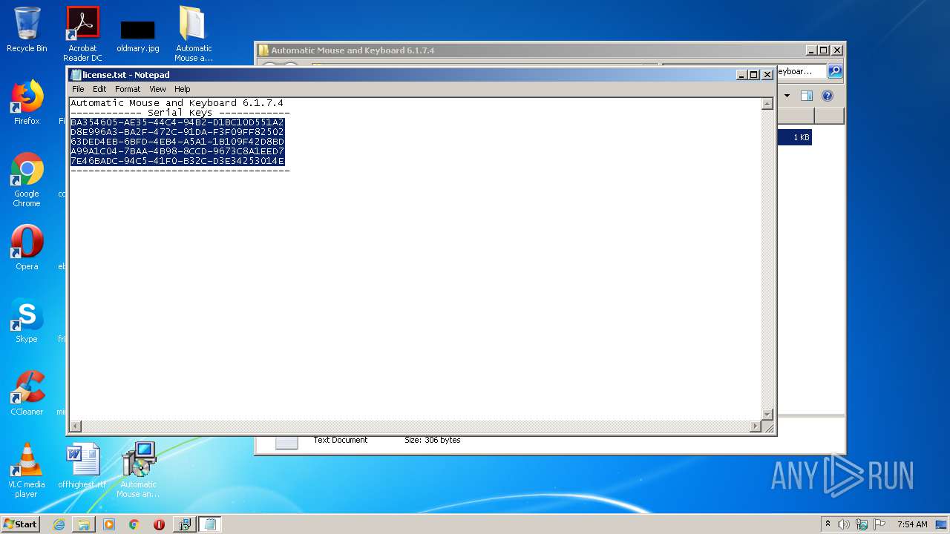Viewport: 950px width, 534px height.
Task: Minimize the Explorer window
Action: click(810, 50)
